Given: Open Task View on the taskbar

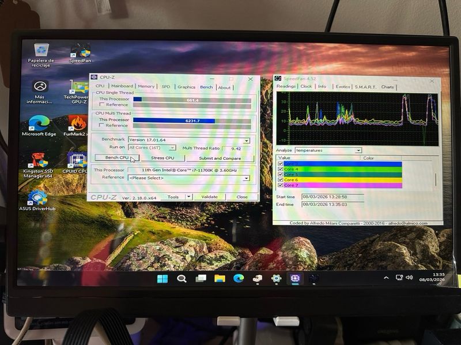Looking at the screenshot, I should coord(201,278).
